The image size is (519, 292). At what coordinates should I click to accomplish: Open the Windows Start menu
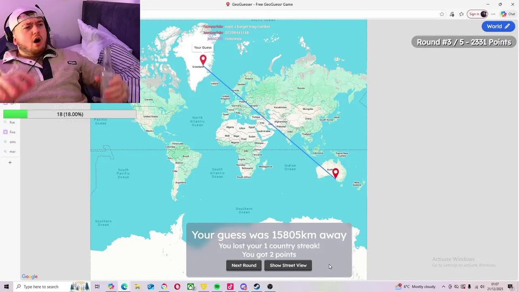coord(6,287)
